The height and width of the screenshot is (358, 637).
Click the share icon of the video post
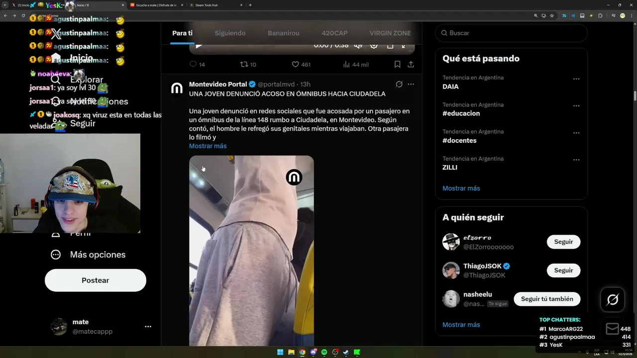(x=411, y=64)
